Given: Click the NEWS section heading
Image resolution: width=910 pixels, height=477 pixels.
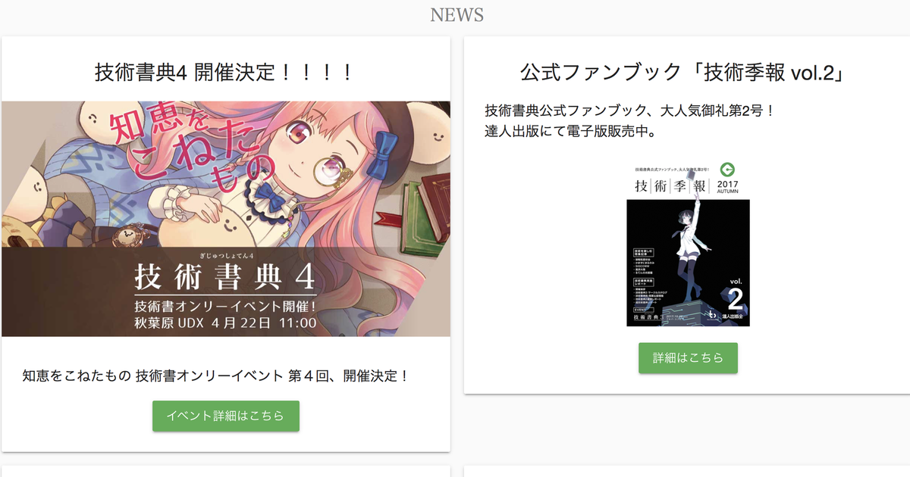Looking at the screenshot, I should (457, 14).
